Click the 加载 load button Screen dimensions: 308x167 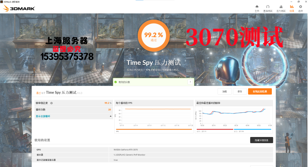point(224,92)
